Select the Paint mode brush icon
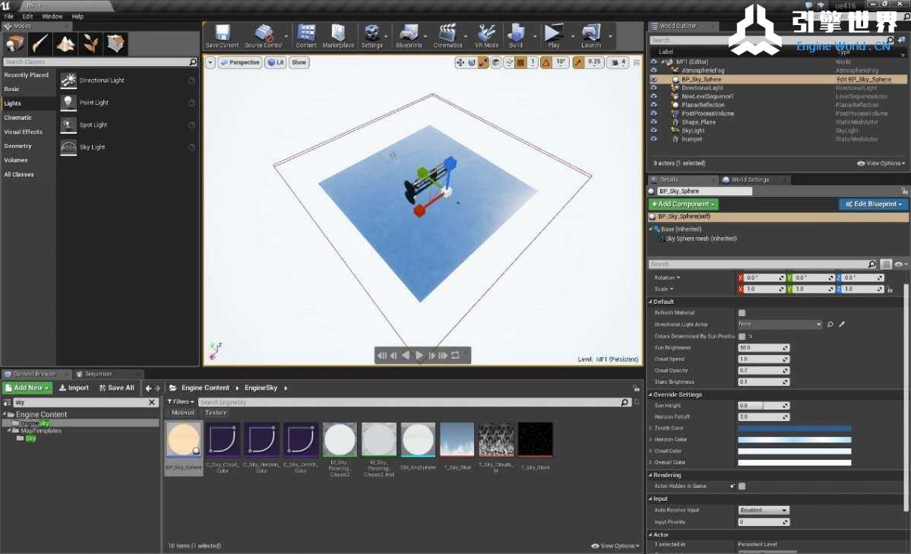 click(40, 43)
